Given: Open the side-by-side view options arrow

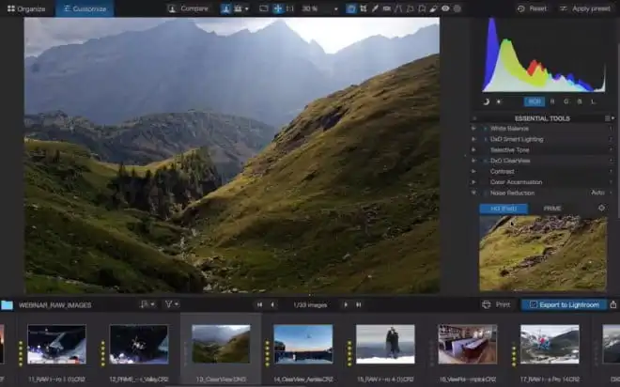Looking at the screenshot, I should [x=247, y=8].
